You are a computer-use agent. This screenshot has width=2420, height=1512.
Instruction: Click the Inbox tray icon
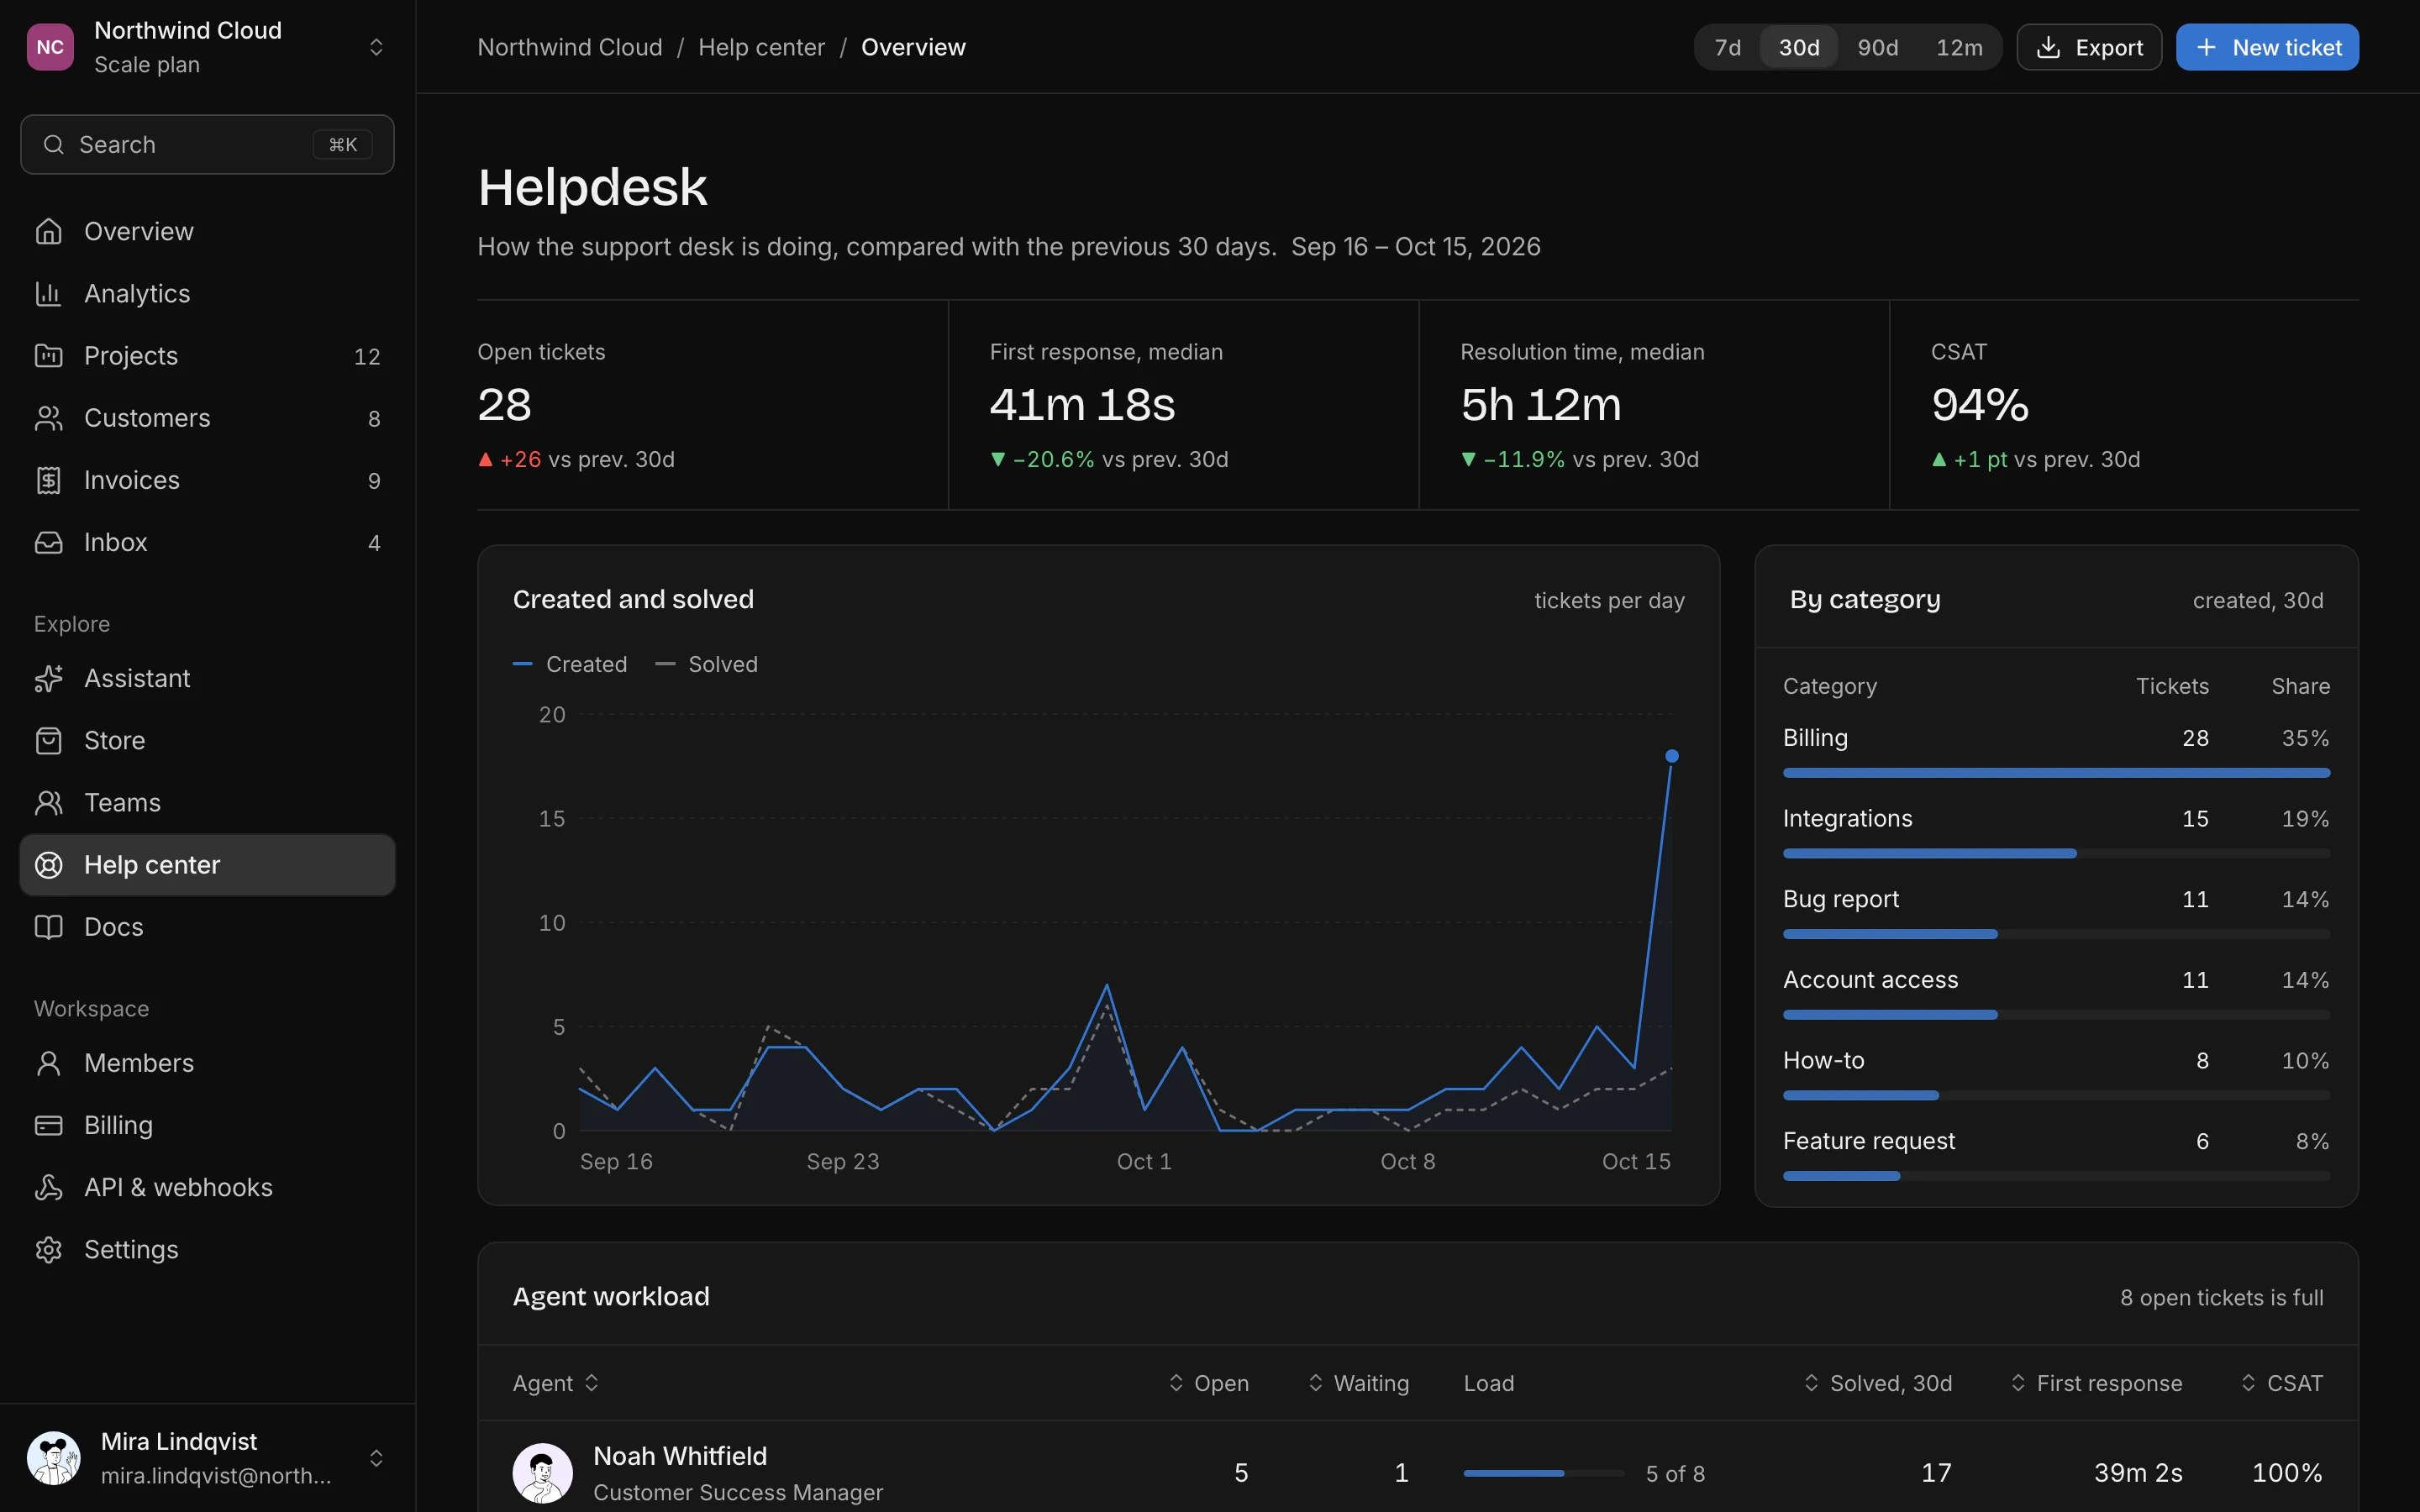(48, 542)
